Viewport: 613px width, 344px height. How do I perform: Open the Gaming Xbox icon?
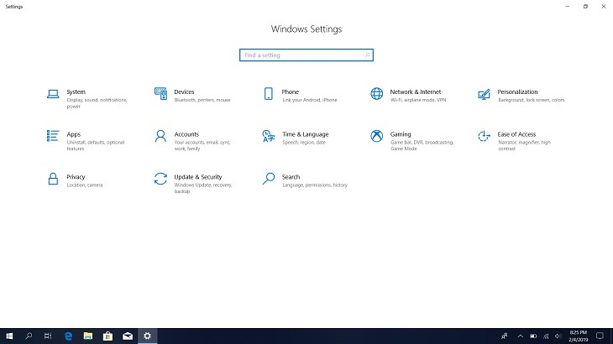point(376,136)
